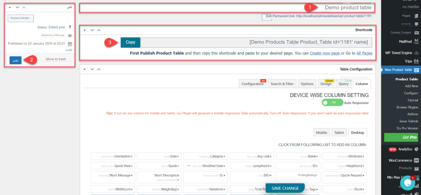Move publish box up with up caret

(x=24, y=7)
